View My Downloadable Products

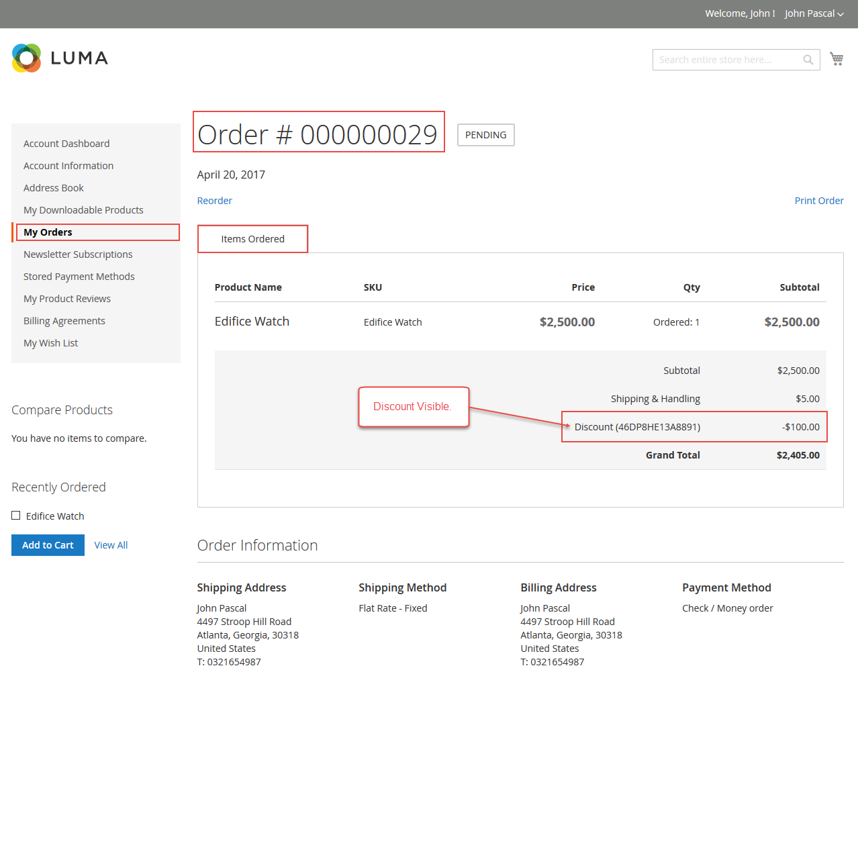tap(83, 210)
